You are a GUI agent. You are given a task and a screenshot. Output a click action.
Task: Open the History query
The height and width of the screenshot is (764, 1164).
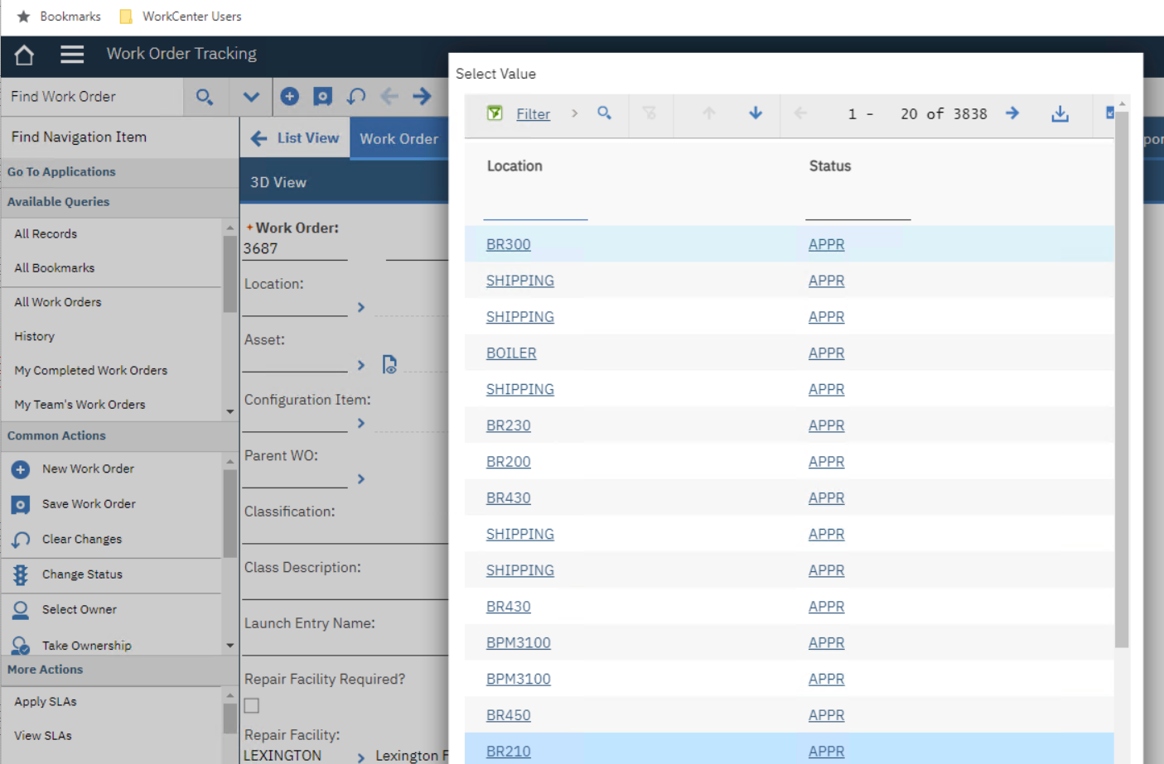tap(35, 336)
